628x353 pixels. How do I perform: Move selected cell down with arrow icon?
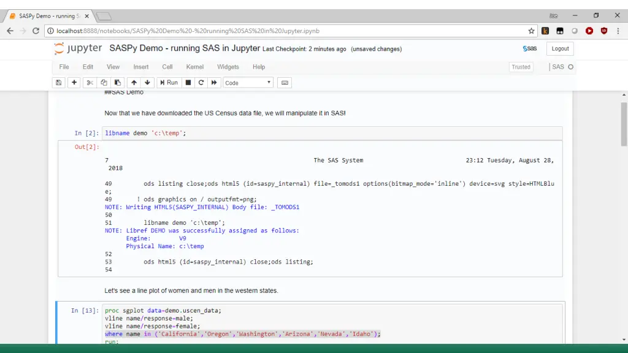click(147, 83)
